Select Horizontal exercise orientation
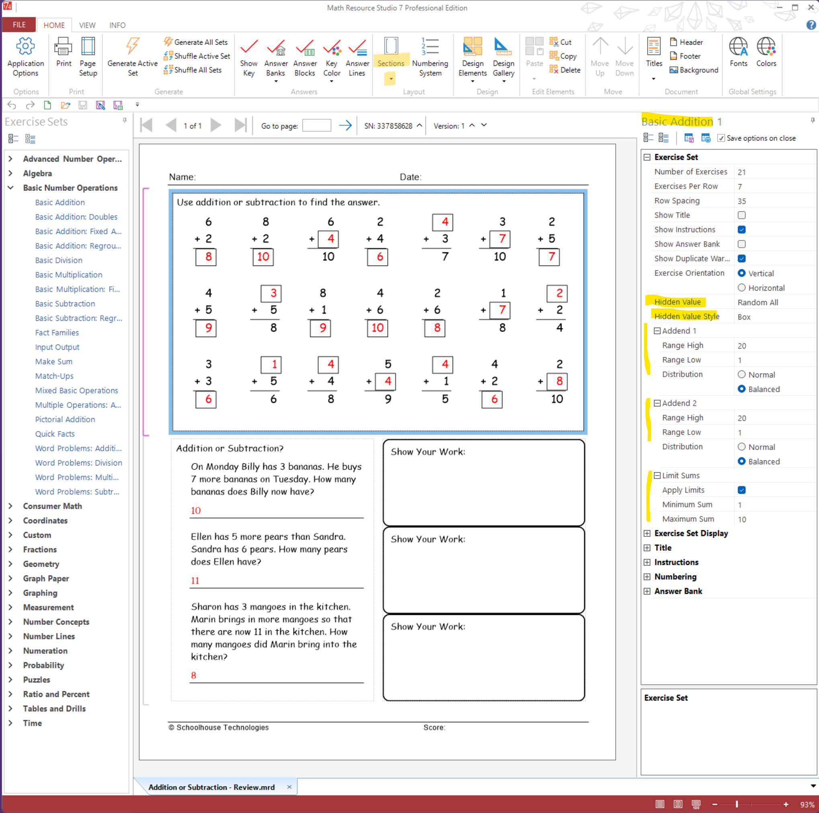 point(741,288)
